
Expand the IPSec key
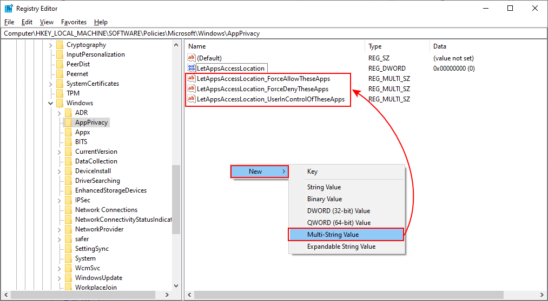[60, 200]
